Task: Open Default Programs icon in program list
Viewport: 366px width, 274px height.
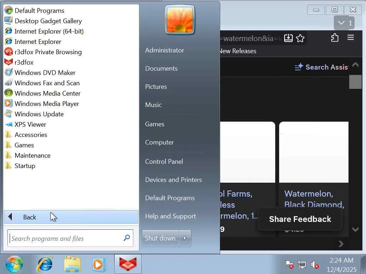Action: 9,10
